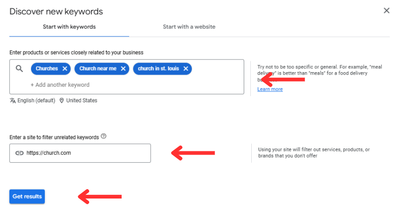Screen dimensions: 396x207
Task: Switch to Start with a website tab
Action: pyautogui.click(x=189, y=27)
